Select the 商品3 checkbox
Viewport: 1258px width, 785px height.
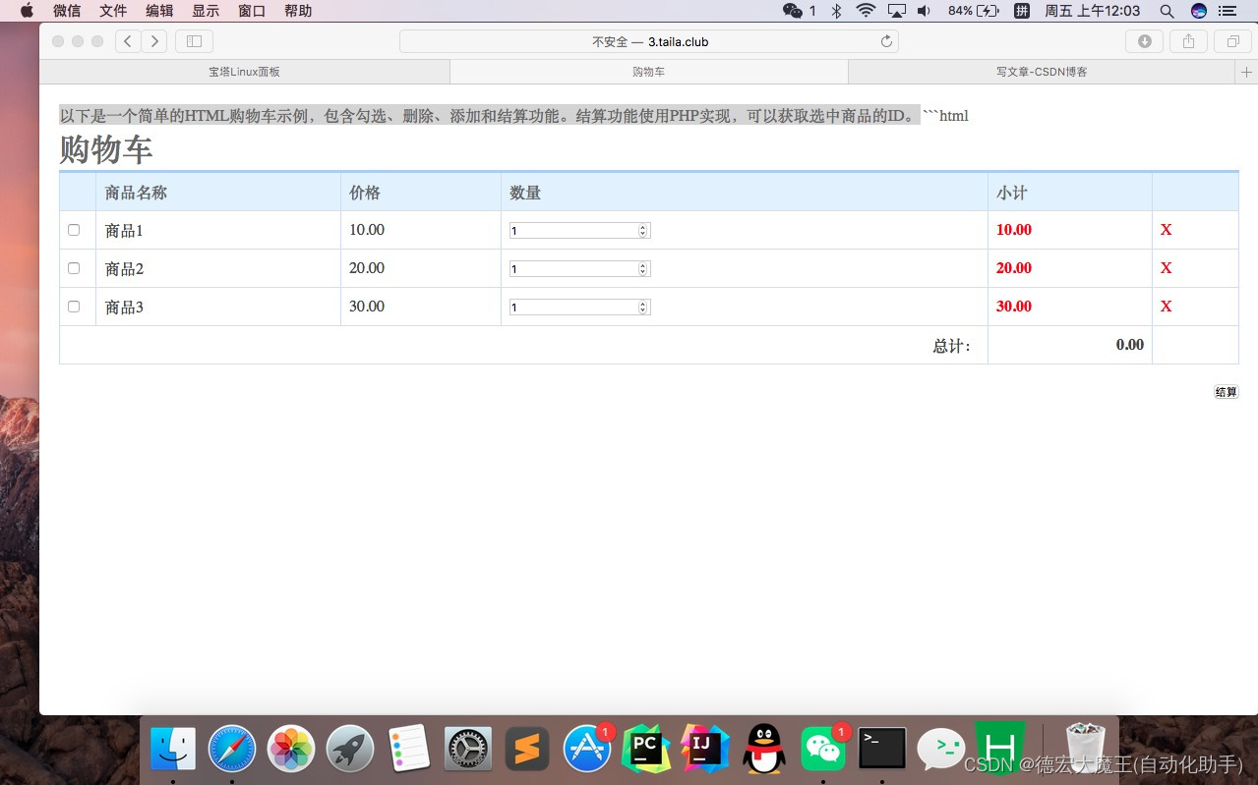74,307
